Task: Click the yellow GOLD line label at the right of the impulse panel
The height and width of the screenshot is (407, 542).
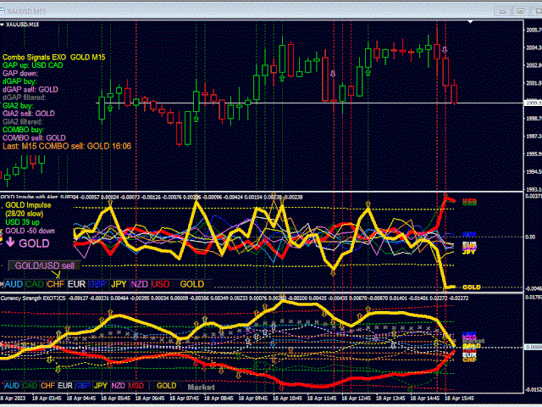Action: (x=472, y=288)
